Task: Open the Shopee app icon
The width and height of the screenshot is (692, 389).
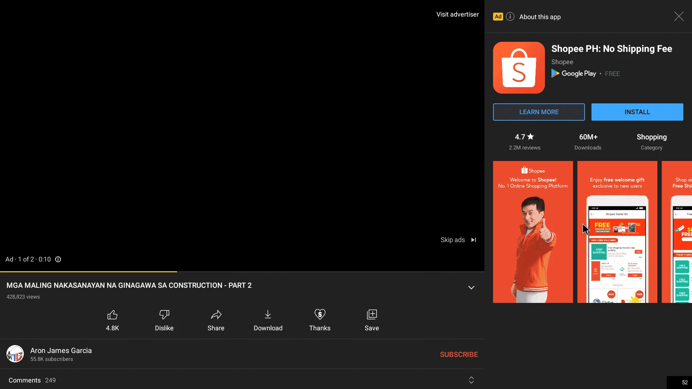Action: (x=519, y=68)
